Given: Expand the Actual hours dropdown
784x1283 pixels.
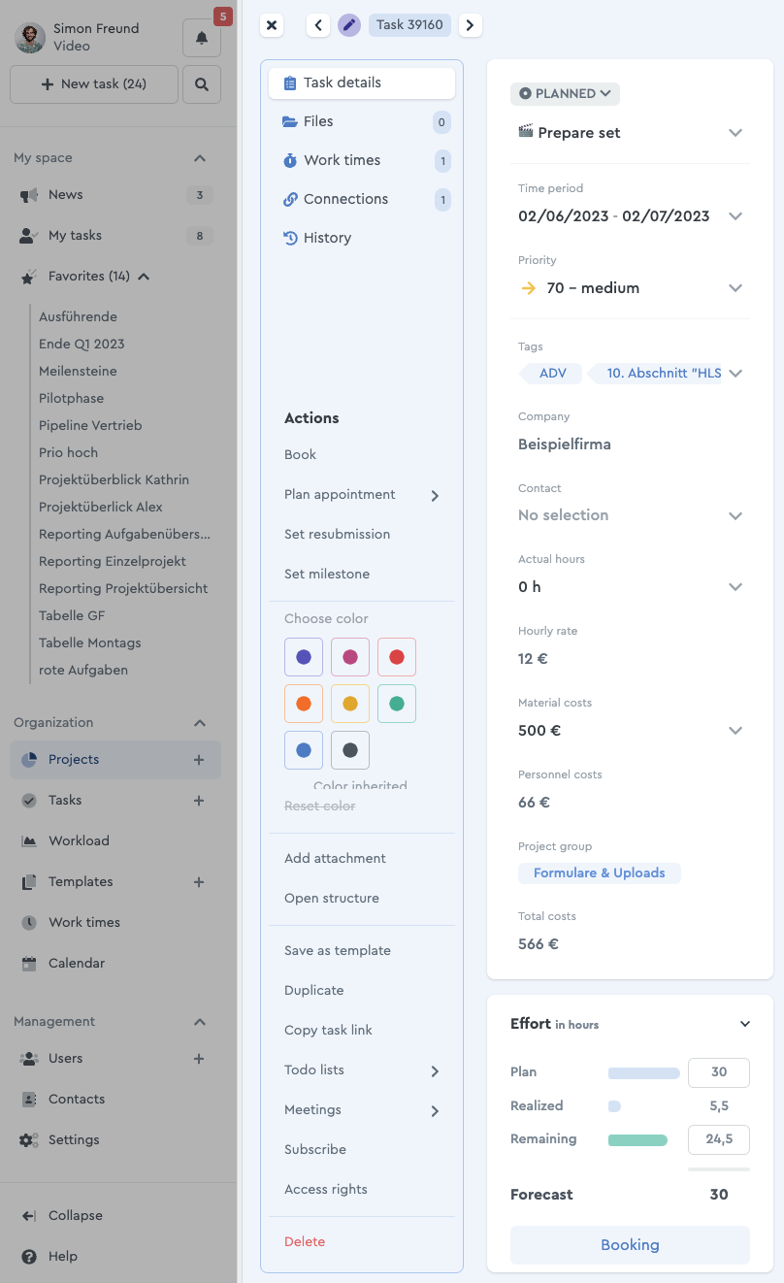Looking at the screenshot, I should [x=735, y=587].
